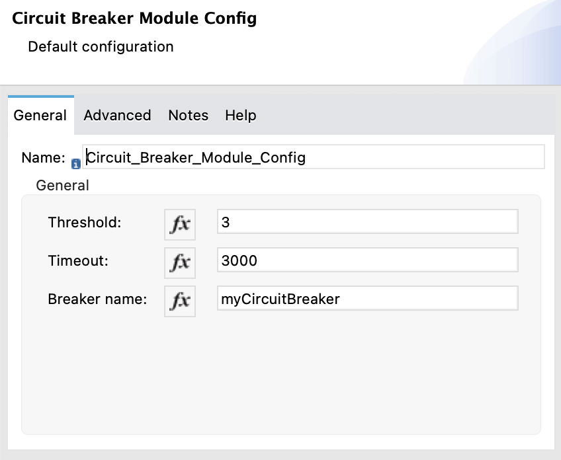Click the 'Default configuration' subtitle text
This screenshot has width=561, height=460.
[101, 47]
